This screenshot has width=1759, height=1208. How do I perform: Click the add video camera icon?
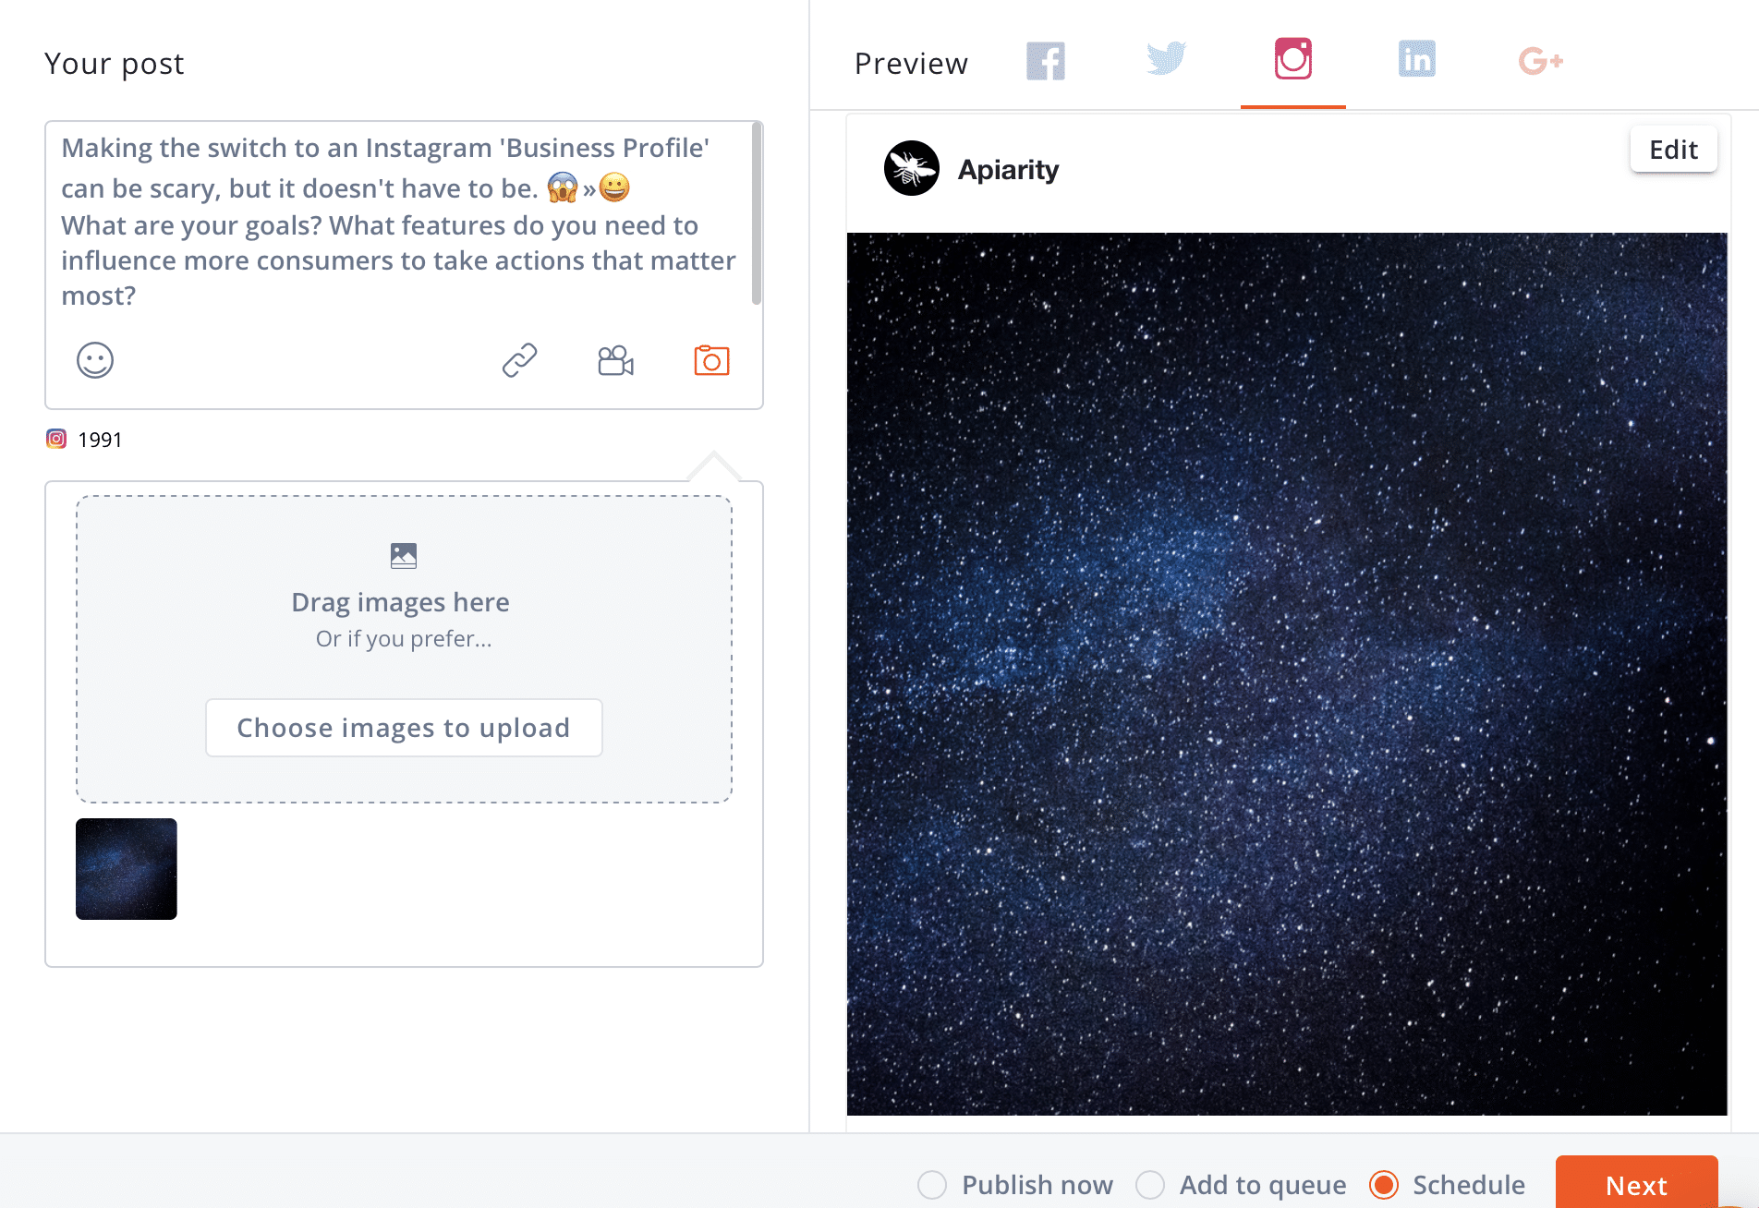[615, 360]
